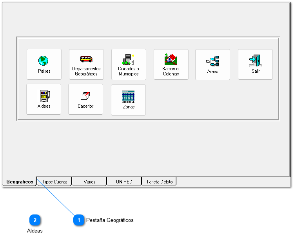This screenshot has width=294, height=240.
Task: Open Paises via the globe icon
Action: click(x=44, y=61)
